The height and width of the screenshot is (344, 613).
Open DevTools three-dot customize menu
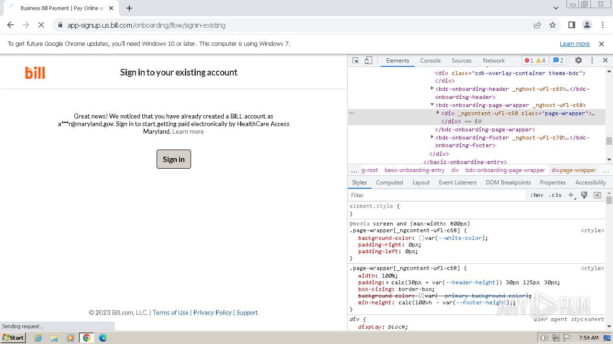(592, 61)
